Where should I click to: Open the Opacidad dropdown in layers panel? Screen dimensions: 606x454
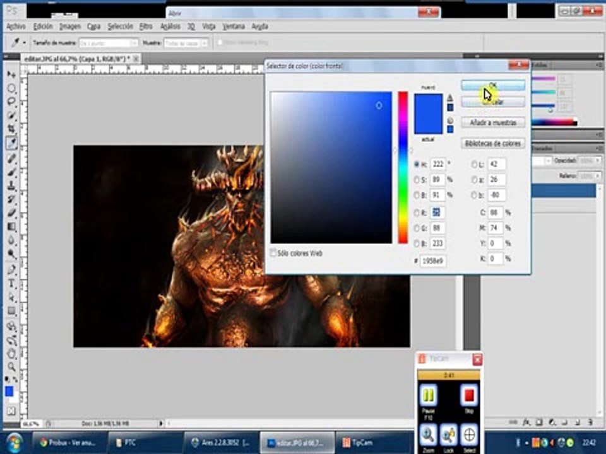[x=598, y=160]
